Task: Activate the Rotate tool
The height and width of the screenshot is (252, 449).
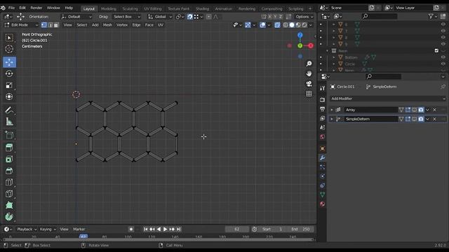Action: point(9,73)
